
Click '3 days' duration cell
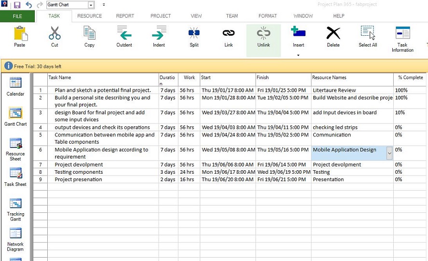(x=168, y=172)
